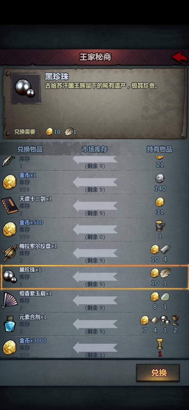
Task: Click the arrow in 天虞十二剑 row
Action: pyautogui.click(x=95, y=206)
